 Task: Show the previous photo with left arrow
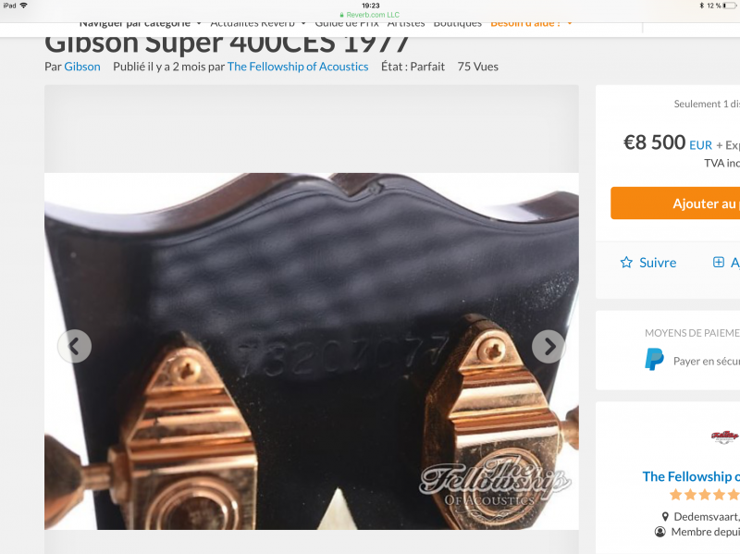coord(75,347)
